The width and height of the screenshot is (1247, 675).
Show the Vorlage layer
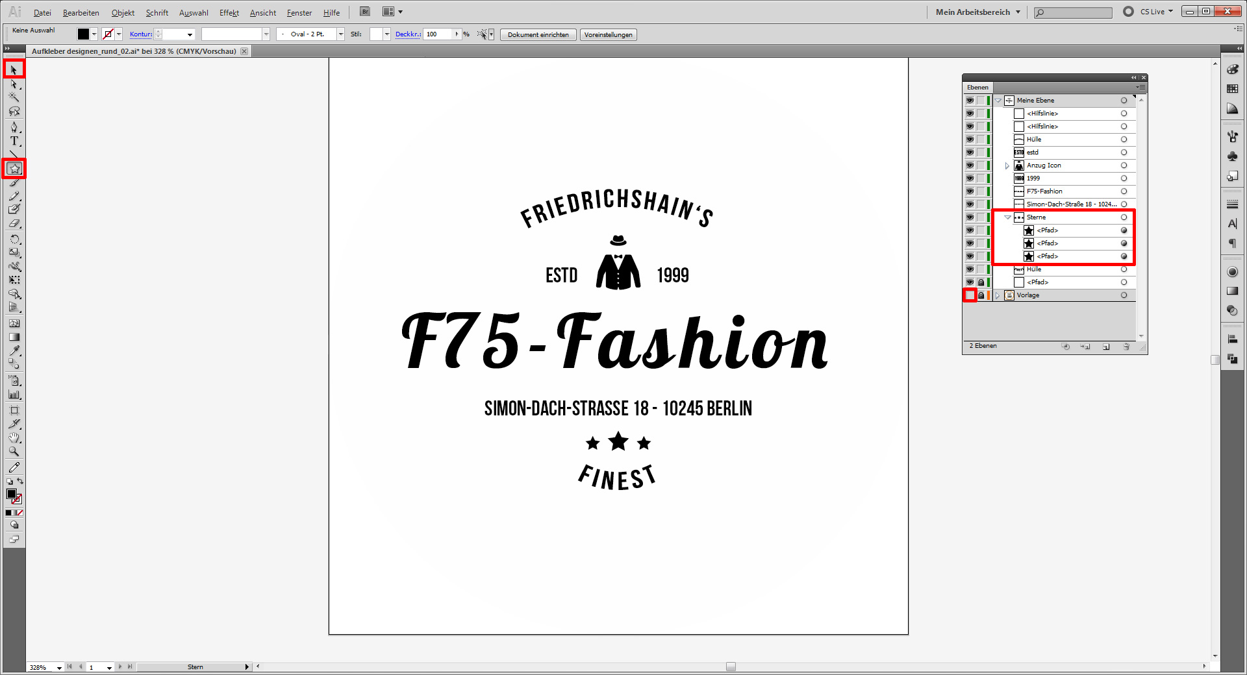(x=970, y=295)
